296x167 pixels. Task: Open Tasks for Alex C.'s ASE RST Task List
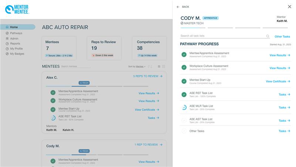coord(153,118)
